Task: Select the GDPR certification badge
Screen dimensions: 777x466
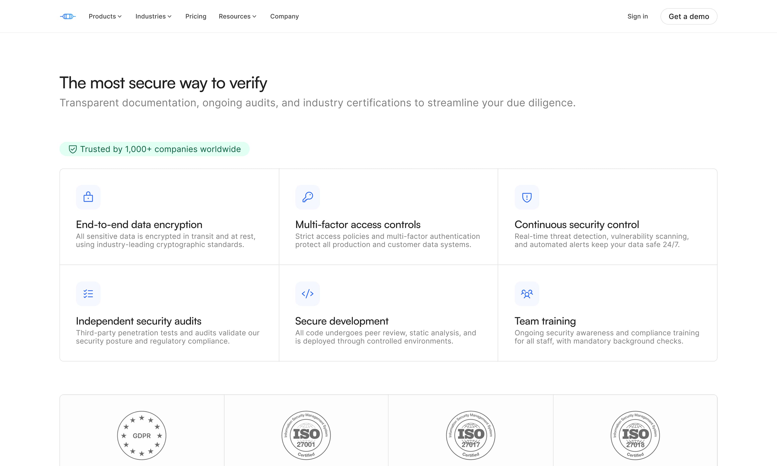Action: pos(142,435)
